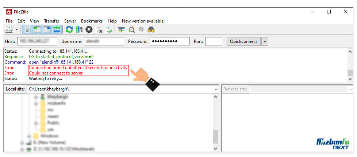357x157 pixels.
Task: Search files with binoculars icon
Action: point(151,29)
